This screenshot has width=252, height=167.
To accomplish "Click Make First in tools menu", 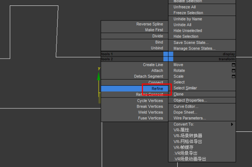I will (154, 30).
